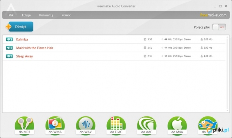Open the Konwertuj menu
Viewport: 232px width, 138px height.
(46, 15)
